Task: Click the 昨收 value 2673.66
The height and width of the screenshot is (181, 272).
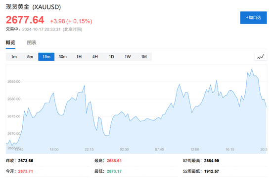Action: pos(26,161)
